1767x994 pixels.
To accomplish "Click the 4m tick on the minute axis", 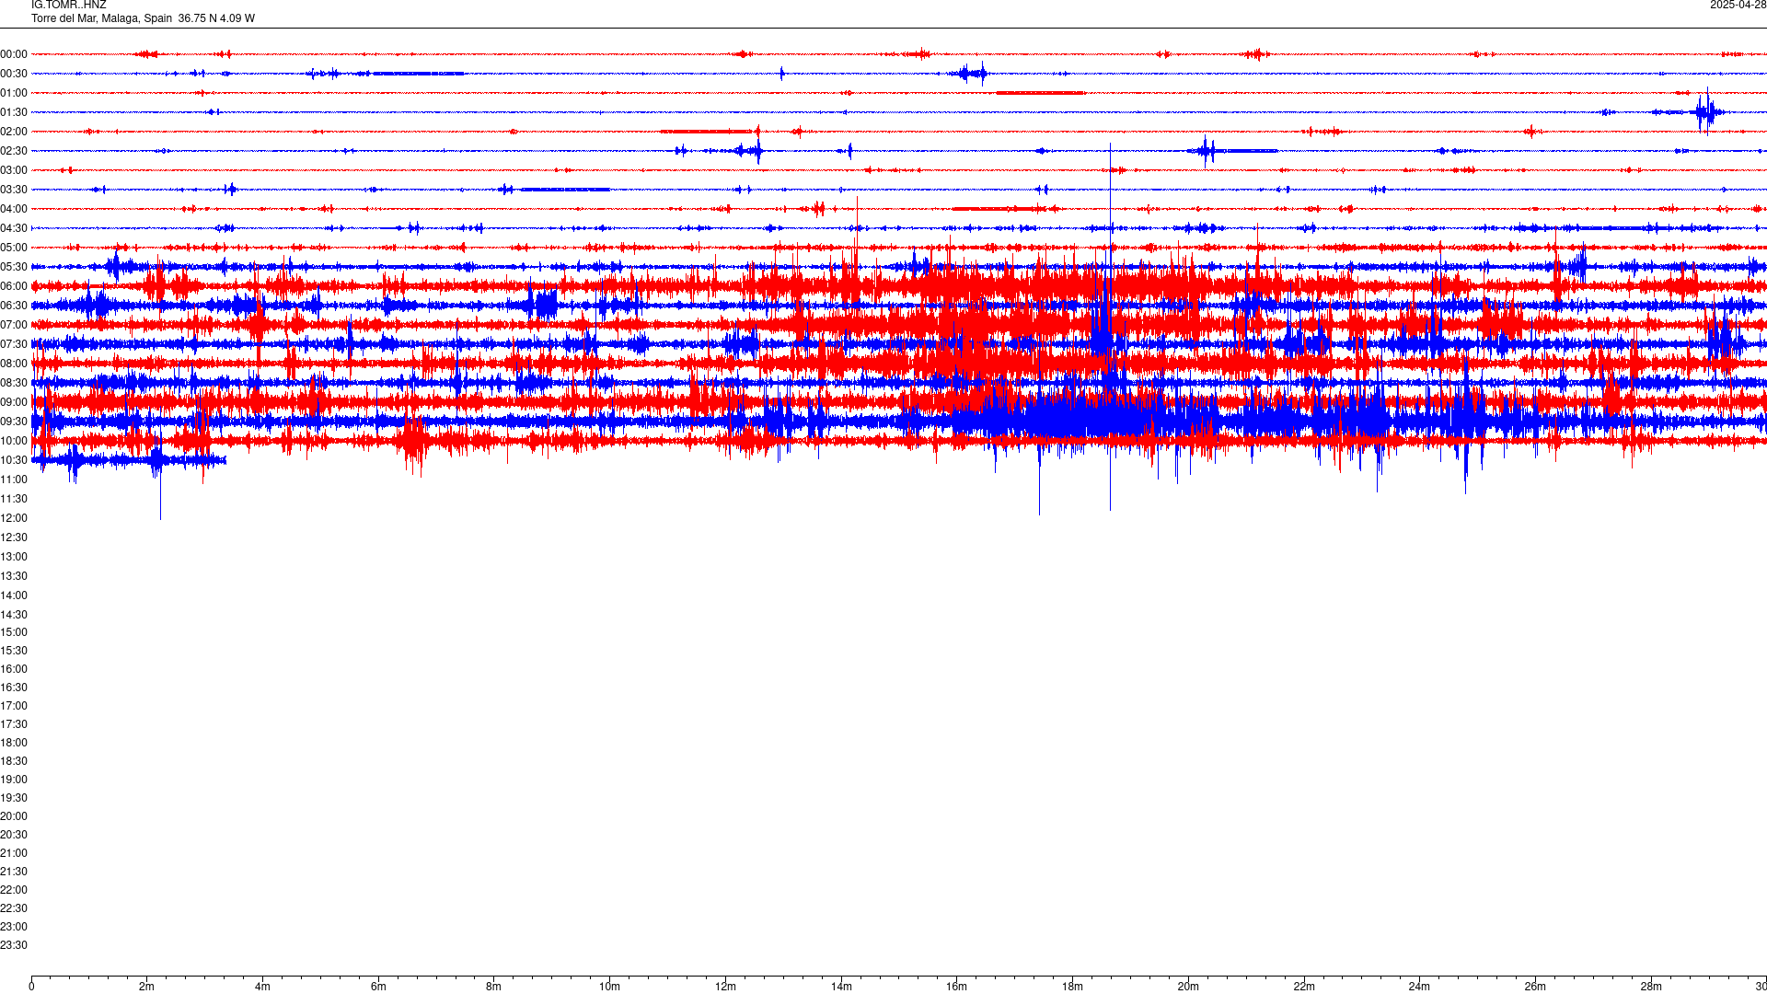I will 262,987.
